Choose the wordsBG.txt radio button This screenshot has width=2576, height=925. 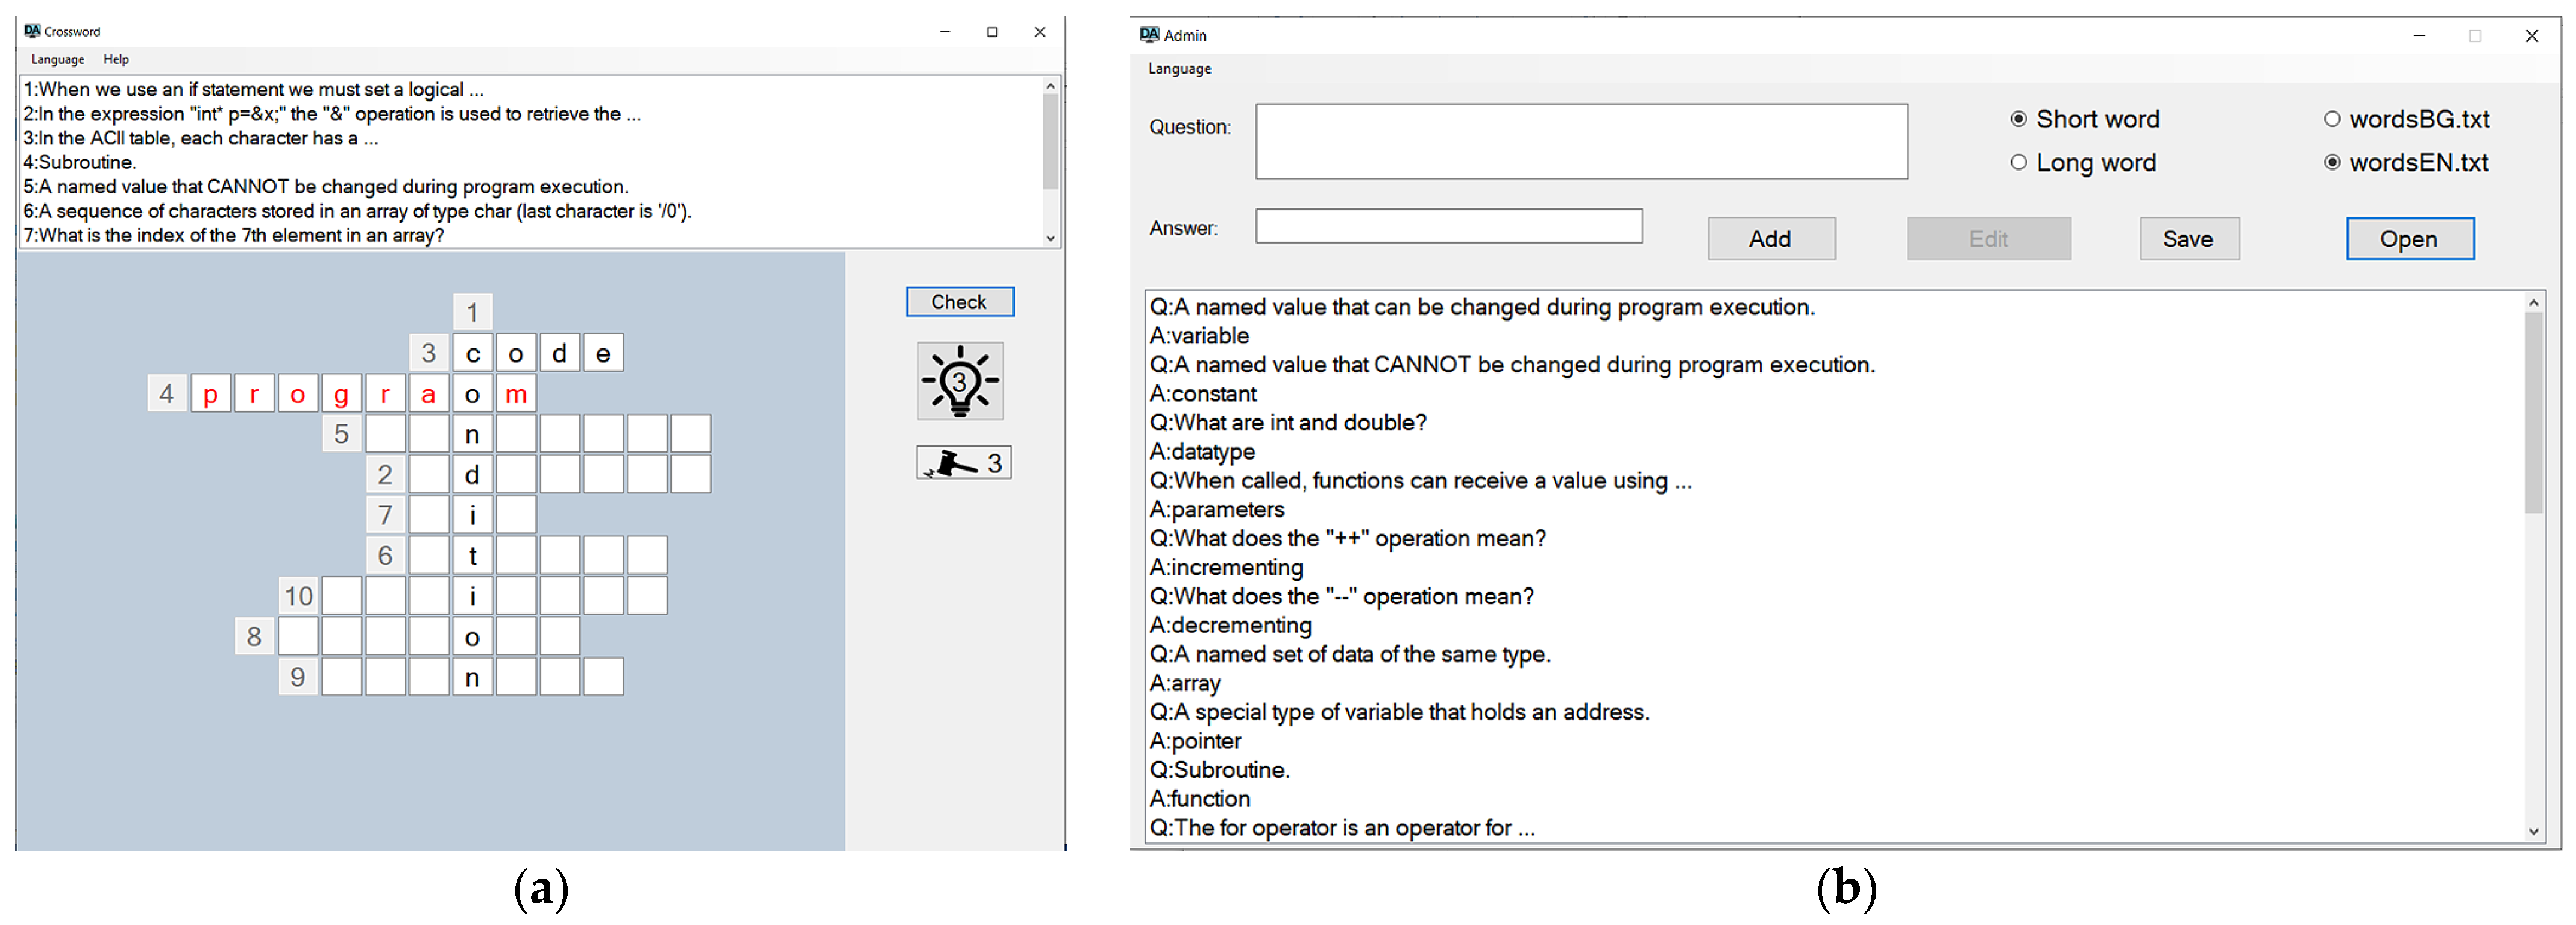tap(2331, 119)
